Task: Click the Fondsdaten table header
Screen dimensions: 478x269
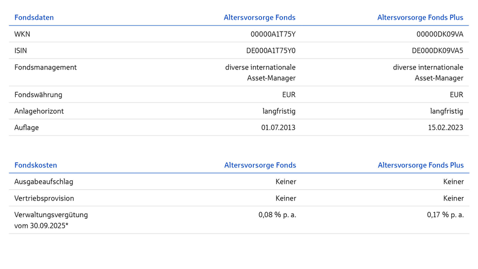Action: tap(34, 17)
